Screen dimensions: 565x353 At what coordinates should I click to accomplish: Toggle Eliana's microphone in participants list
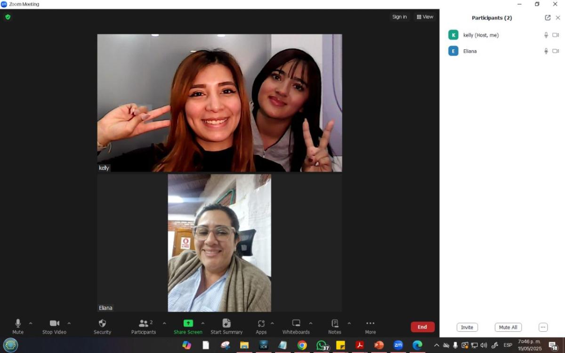[546, 51]
